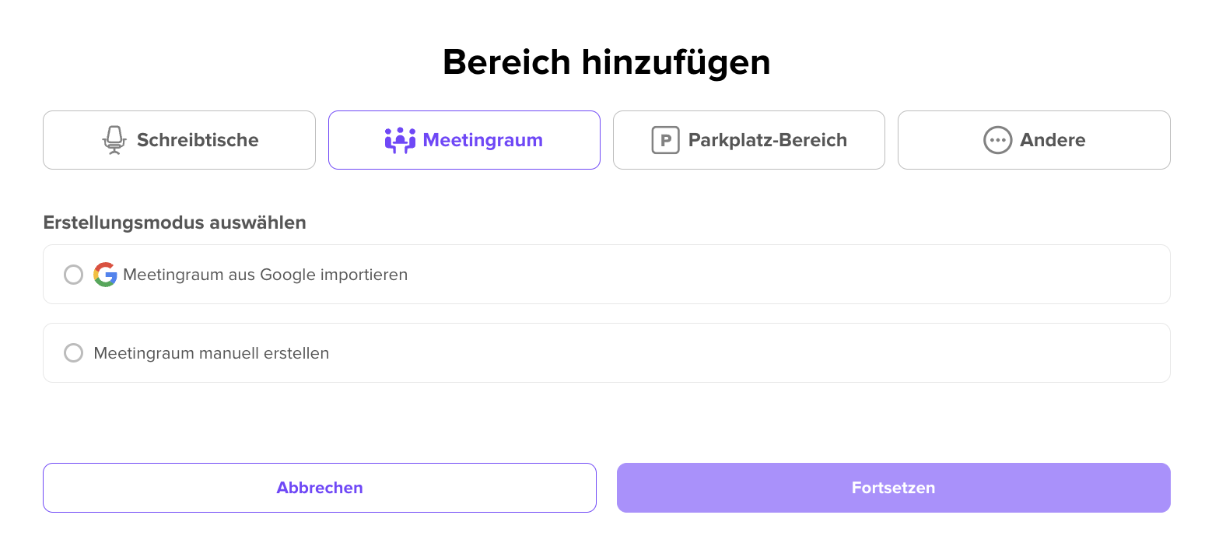The height and width of the screenshot is (557, 1212).
Task: Click empty space in the Google import option card
Action: 778,275
